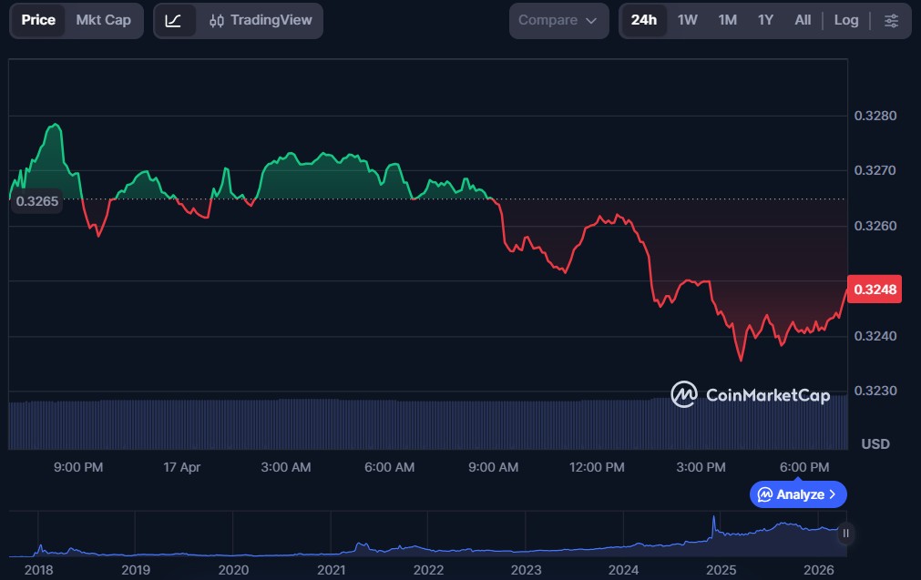Click the 0.3265 opening price label
This screenshot has width=921, height=580.
click(x=38, y=201)
